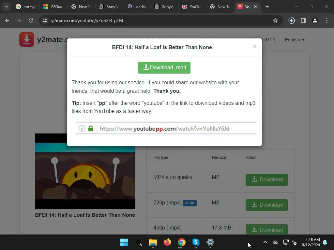Download the MP4 auto quality file

pyautogui.click(x=266, y=180)
